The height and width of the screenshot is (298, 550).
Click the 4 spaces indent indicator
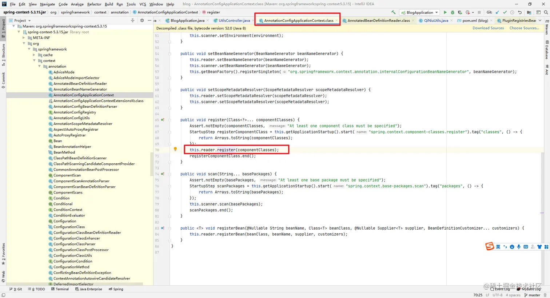(513, 295)
